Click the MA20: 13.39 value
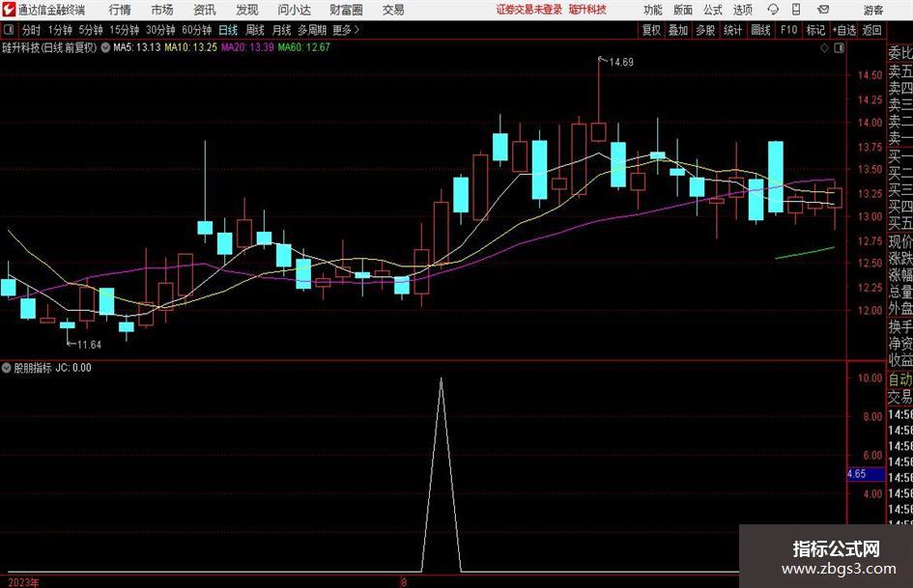Viewport: 913px width, 588px height. click(x=247, y=47)
